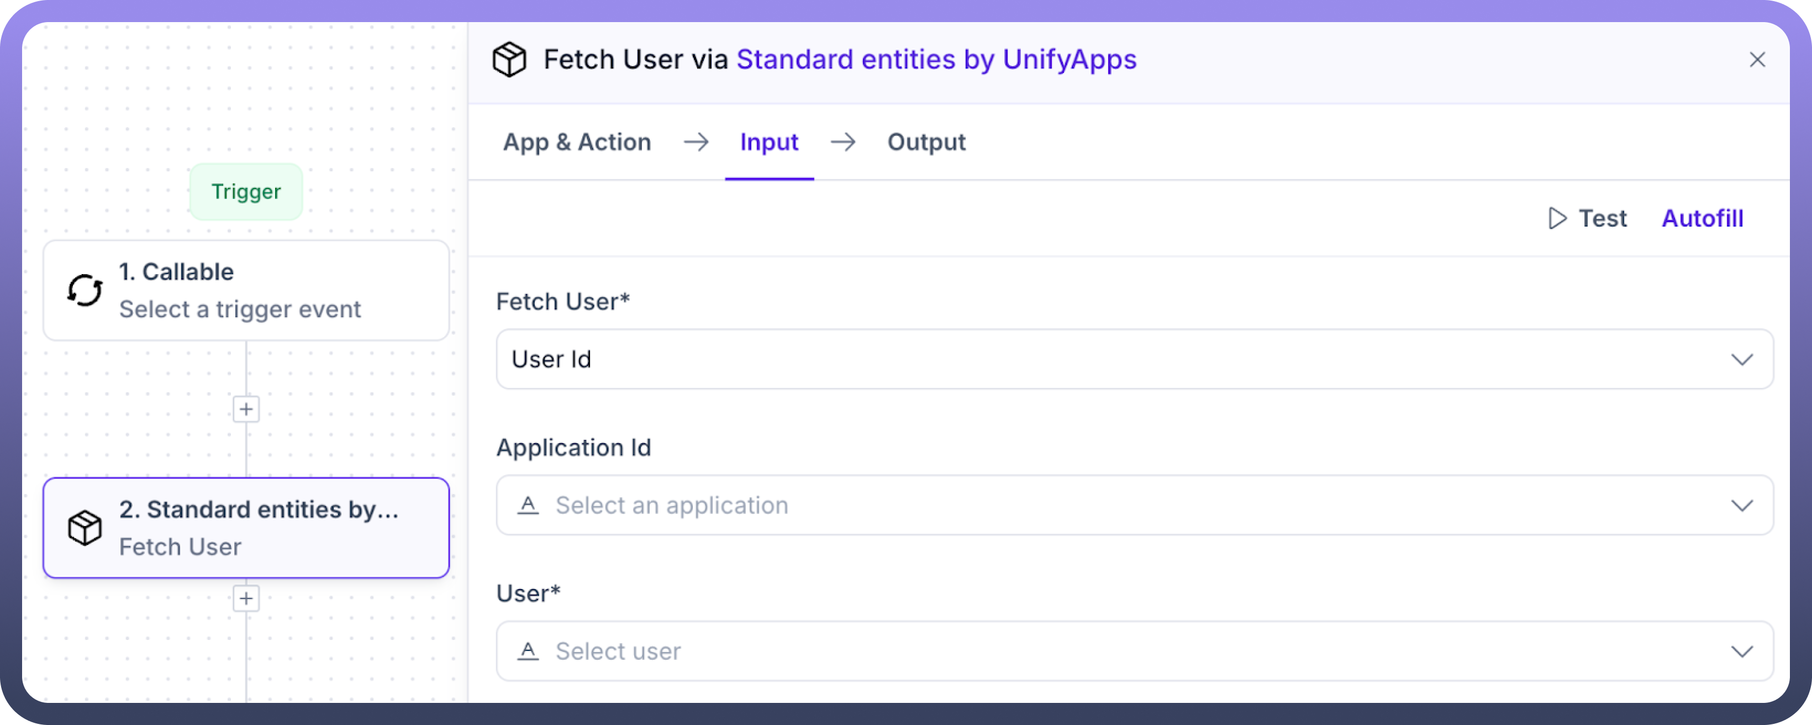The image size is (1812, 725).
Task: Click the cube icon in panel header
Action: [x=509, y=59]
